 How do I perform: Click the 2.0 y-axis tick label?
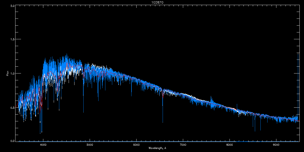click(12, 6)
